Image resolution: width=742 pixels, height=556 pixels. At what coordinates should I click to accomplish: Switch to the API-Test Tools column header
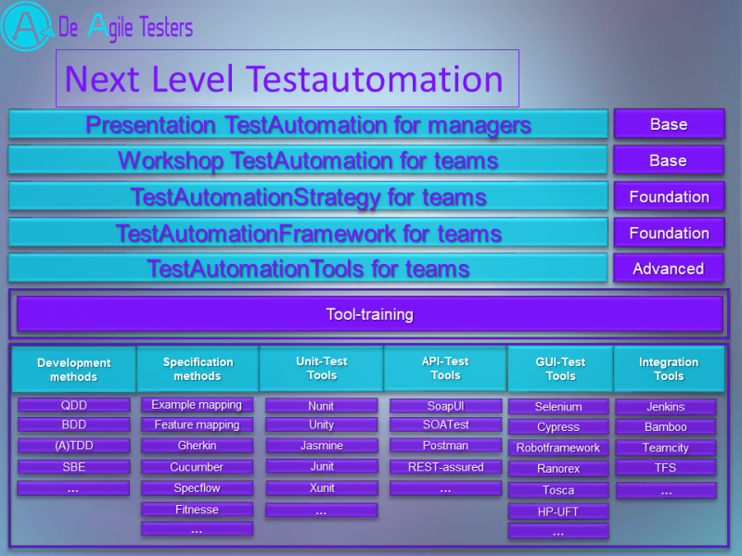[445, 368]
